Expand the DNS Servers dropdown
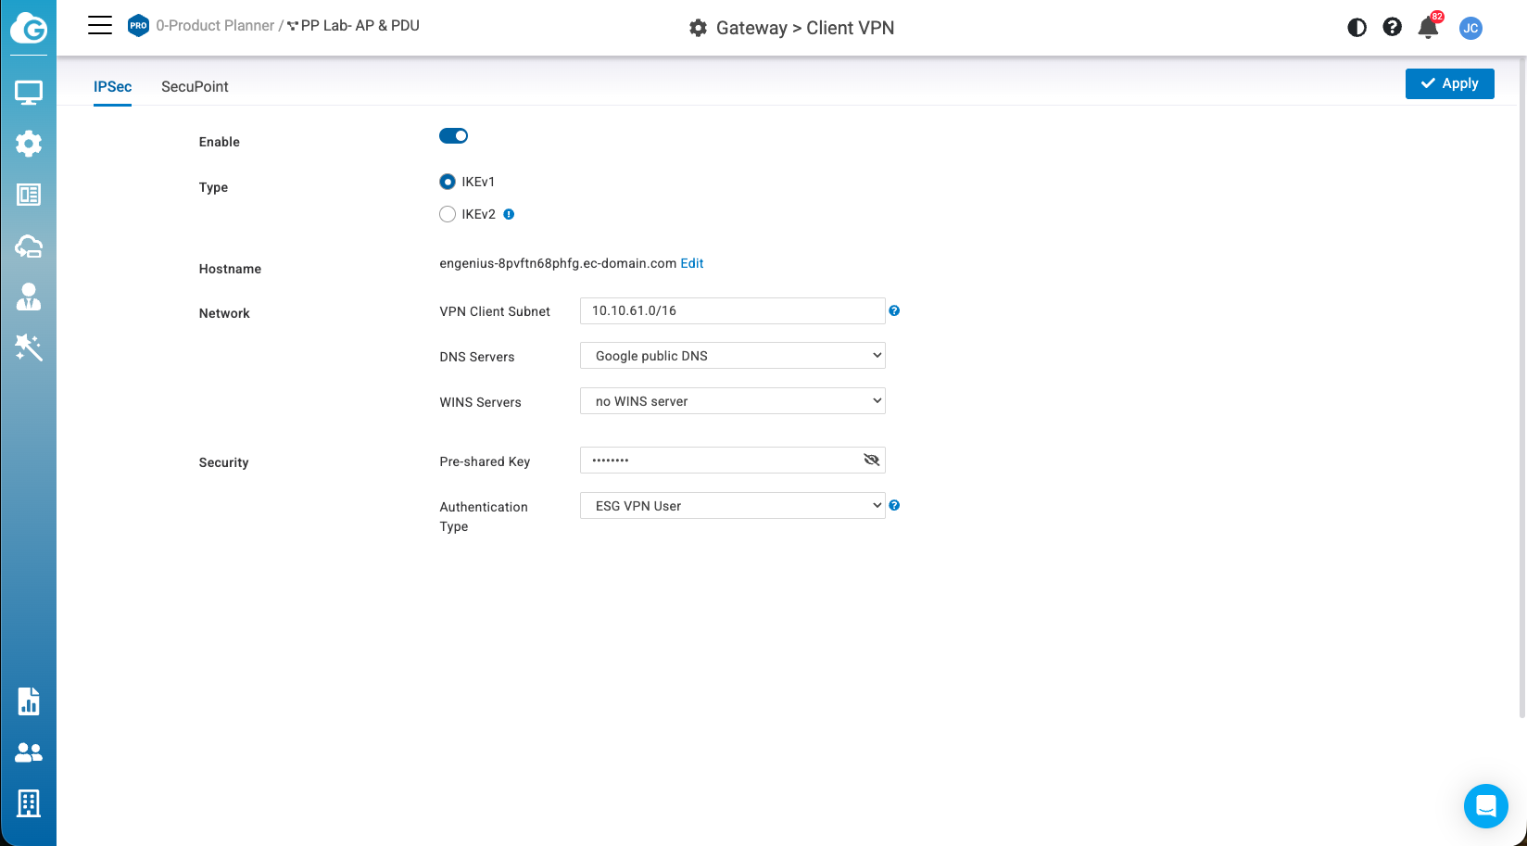This screenshot has width=1527, height=846. (732, 356)
